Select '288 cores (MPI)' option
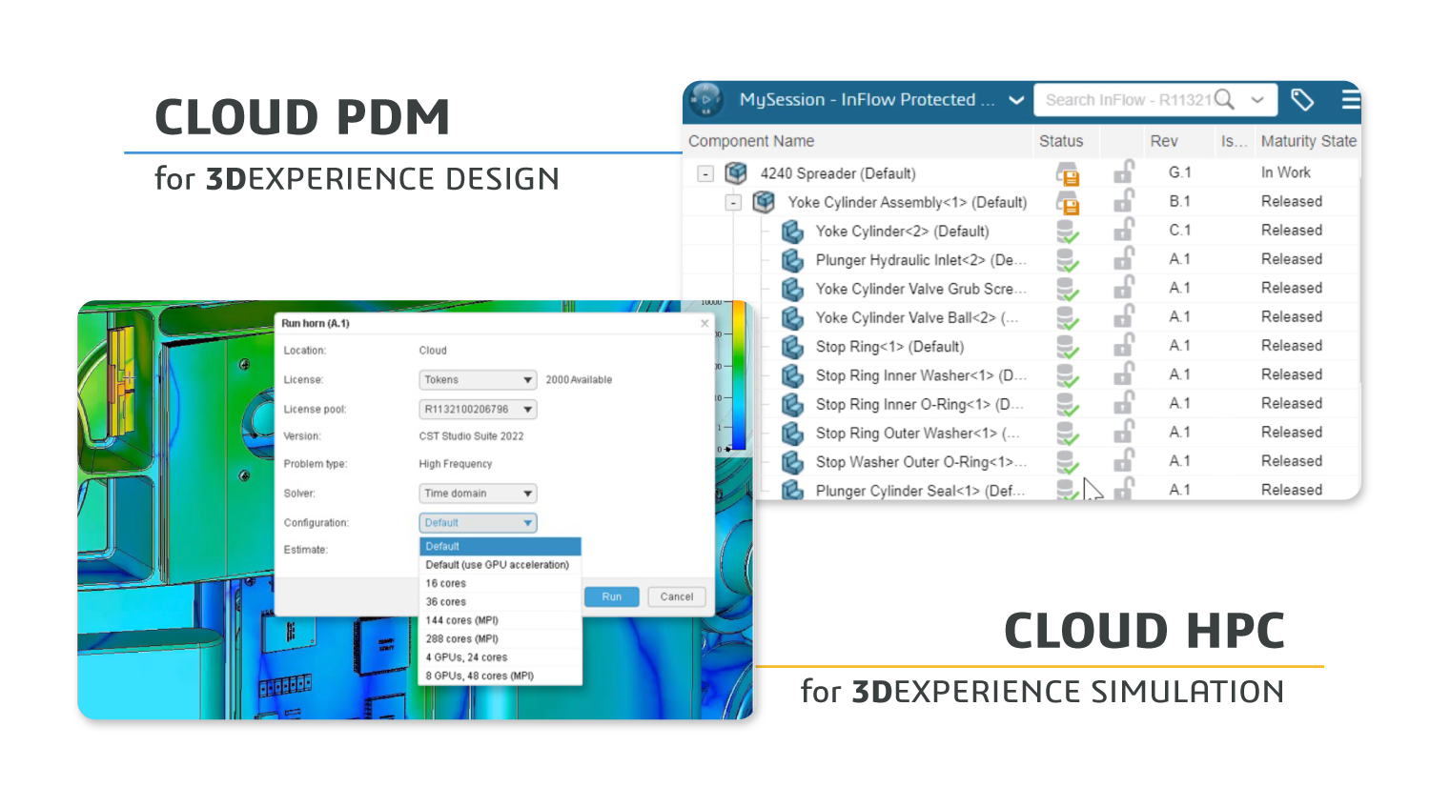1430x807 pixels. point(500,639)
